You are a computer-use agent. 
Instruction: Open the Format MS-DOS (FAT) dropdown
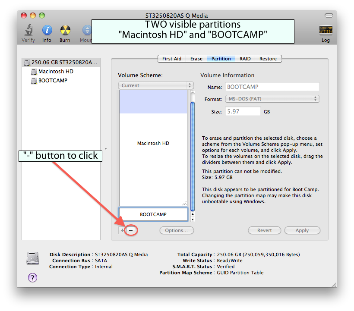pyautogui.click(x=272, y=99)
